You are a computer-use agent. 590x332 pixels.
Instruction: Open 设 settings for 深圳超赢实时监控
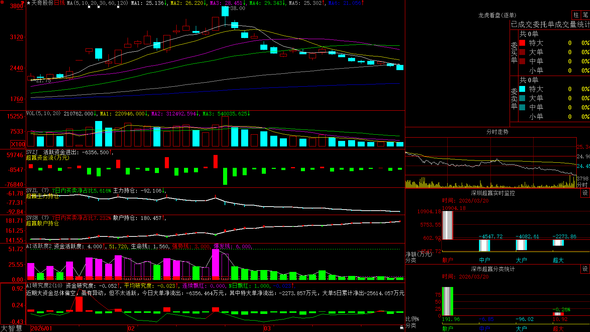pos(585,193)
